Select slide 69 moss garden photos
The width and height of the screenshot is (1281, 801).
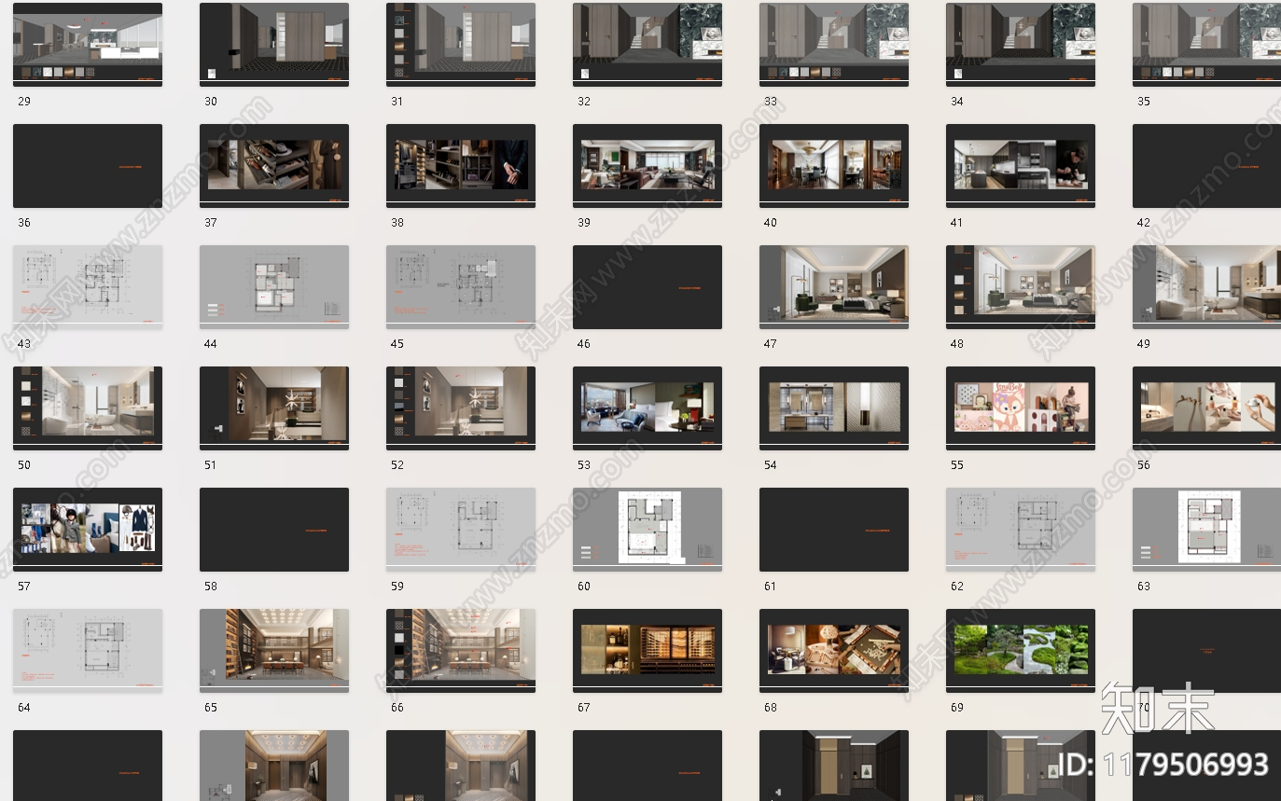(x=1021, y=651)
